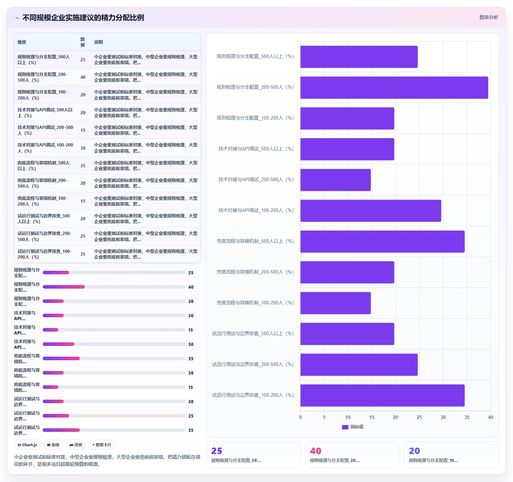Click the 技术对接与API progress bar valued 30
The image size is (513, 482).
(114, 344)
